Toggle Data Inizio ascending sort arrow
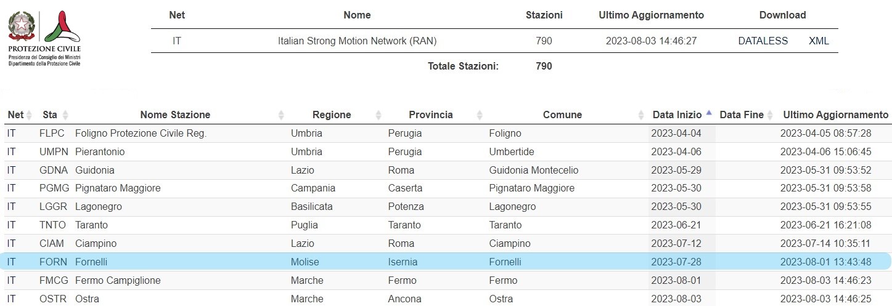The width and height of the screenshot is (892, 306). coord(709,113)
